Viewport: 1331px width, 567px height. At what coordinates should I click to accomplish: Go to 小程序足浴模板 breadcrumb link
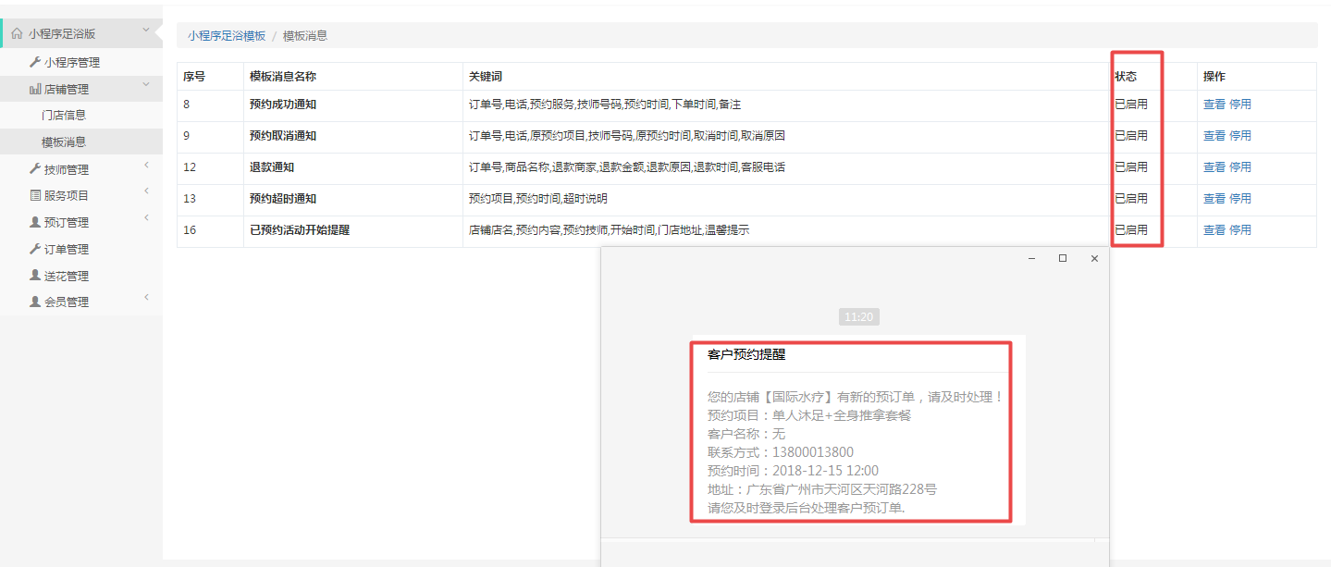pyautogui.click(x=227, y=36)
